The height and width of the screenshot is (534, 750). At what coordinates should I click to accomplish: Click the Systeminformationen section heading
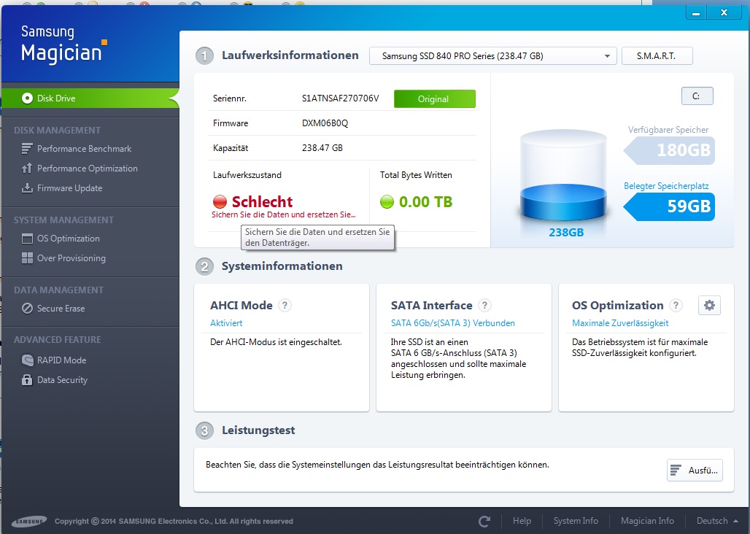pos(282,266)
